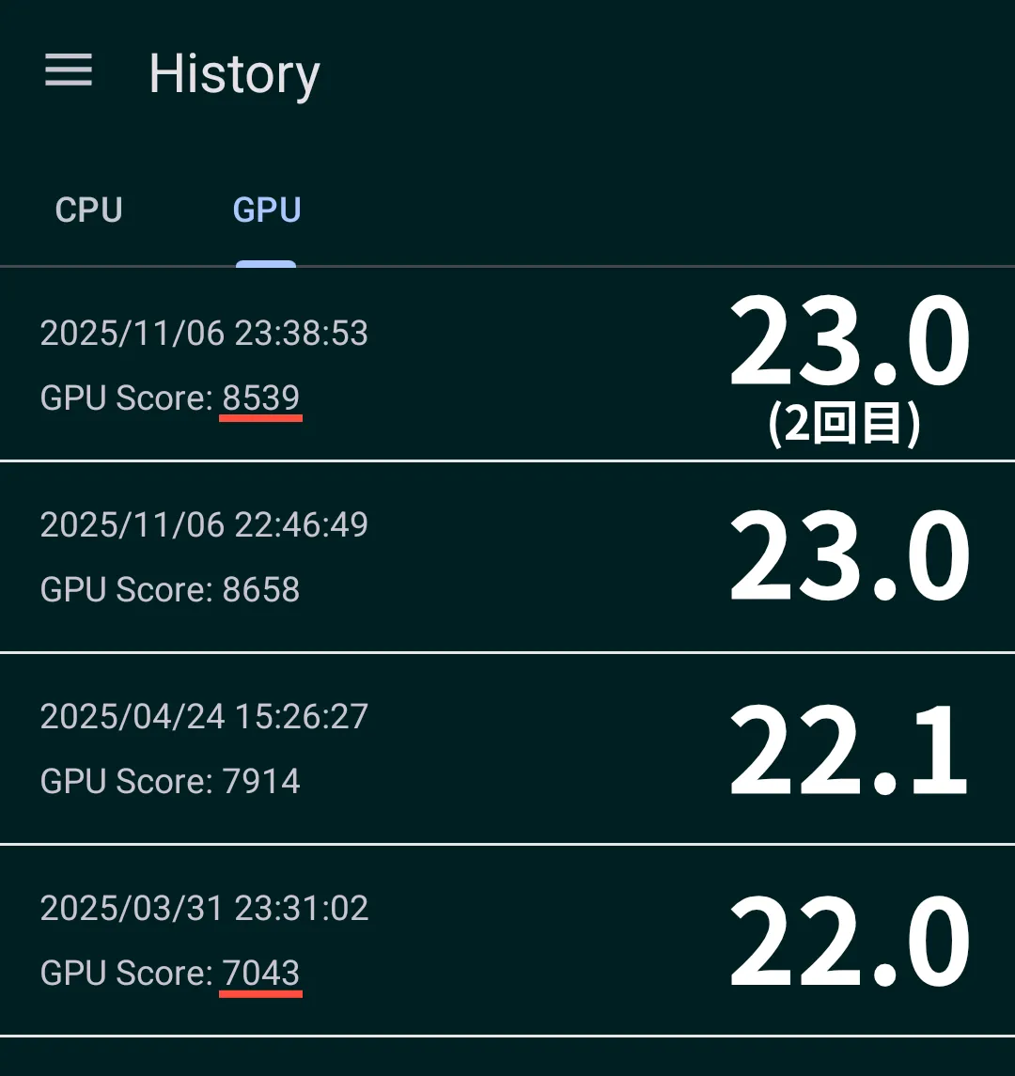This screenshot has width=1015, height=1076.
Task: Tap the 23.0 value for score 8658
Action: point(850,555)
